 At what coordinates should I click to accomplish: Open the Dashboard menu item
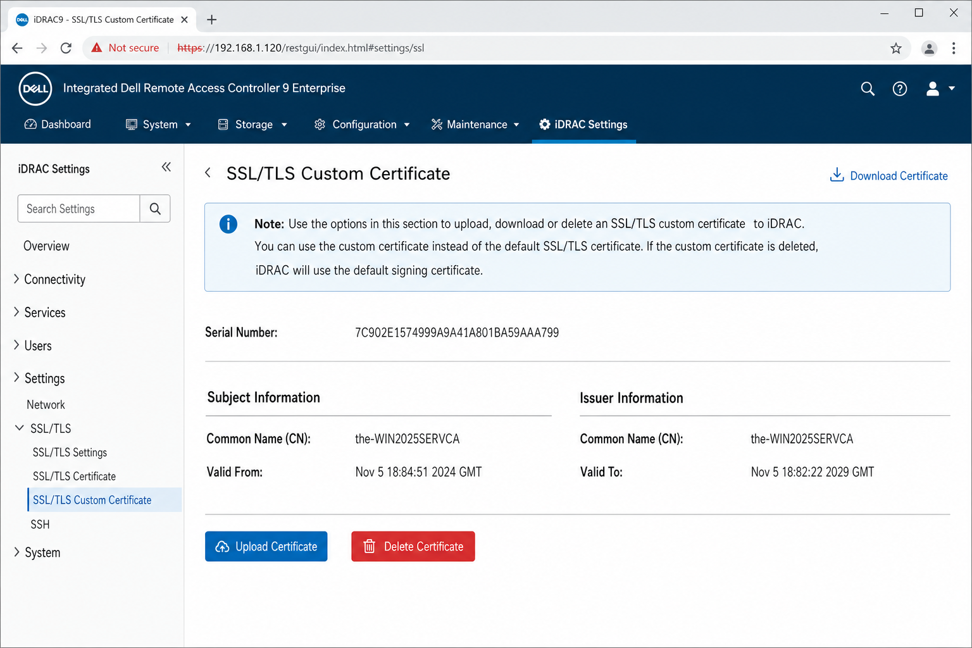[x=58, y=125]
